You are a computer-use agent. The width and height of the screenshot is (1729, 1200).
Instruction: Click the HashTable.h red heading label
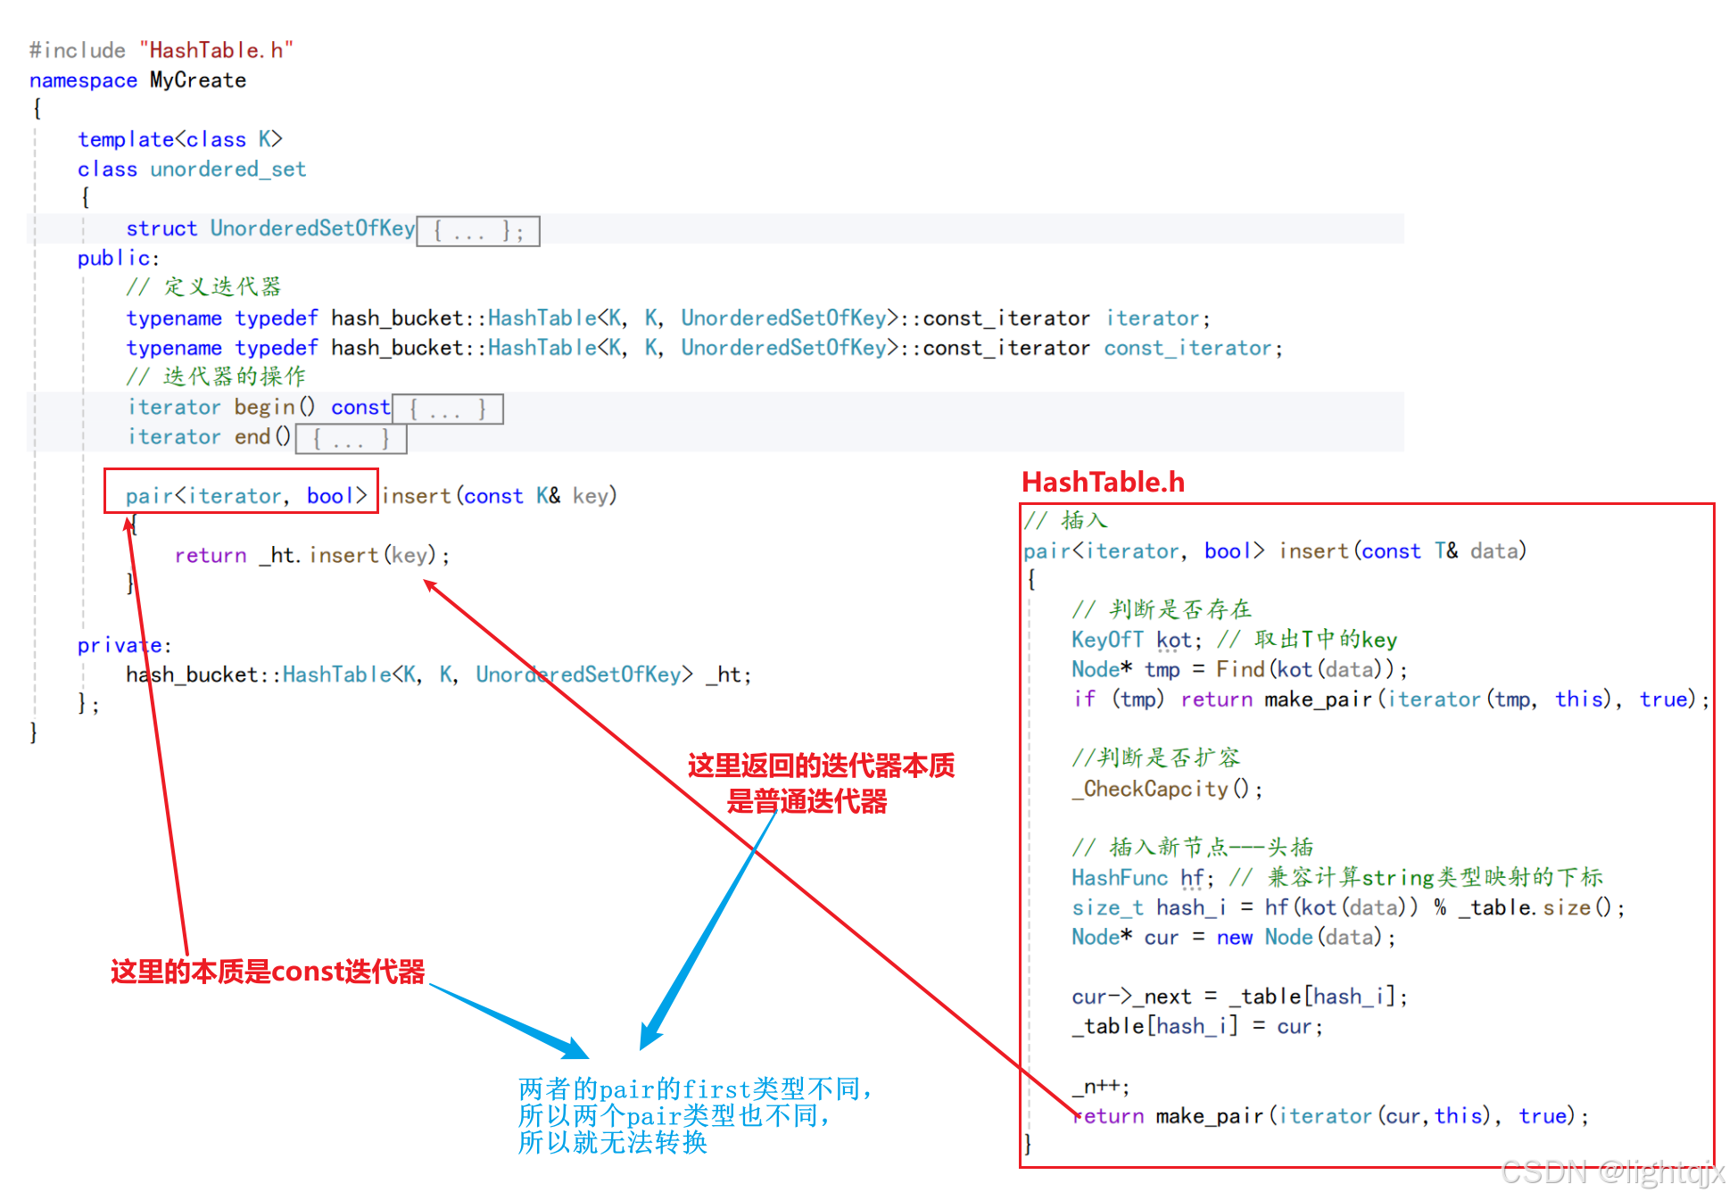point(1103,482)
